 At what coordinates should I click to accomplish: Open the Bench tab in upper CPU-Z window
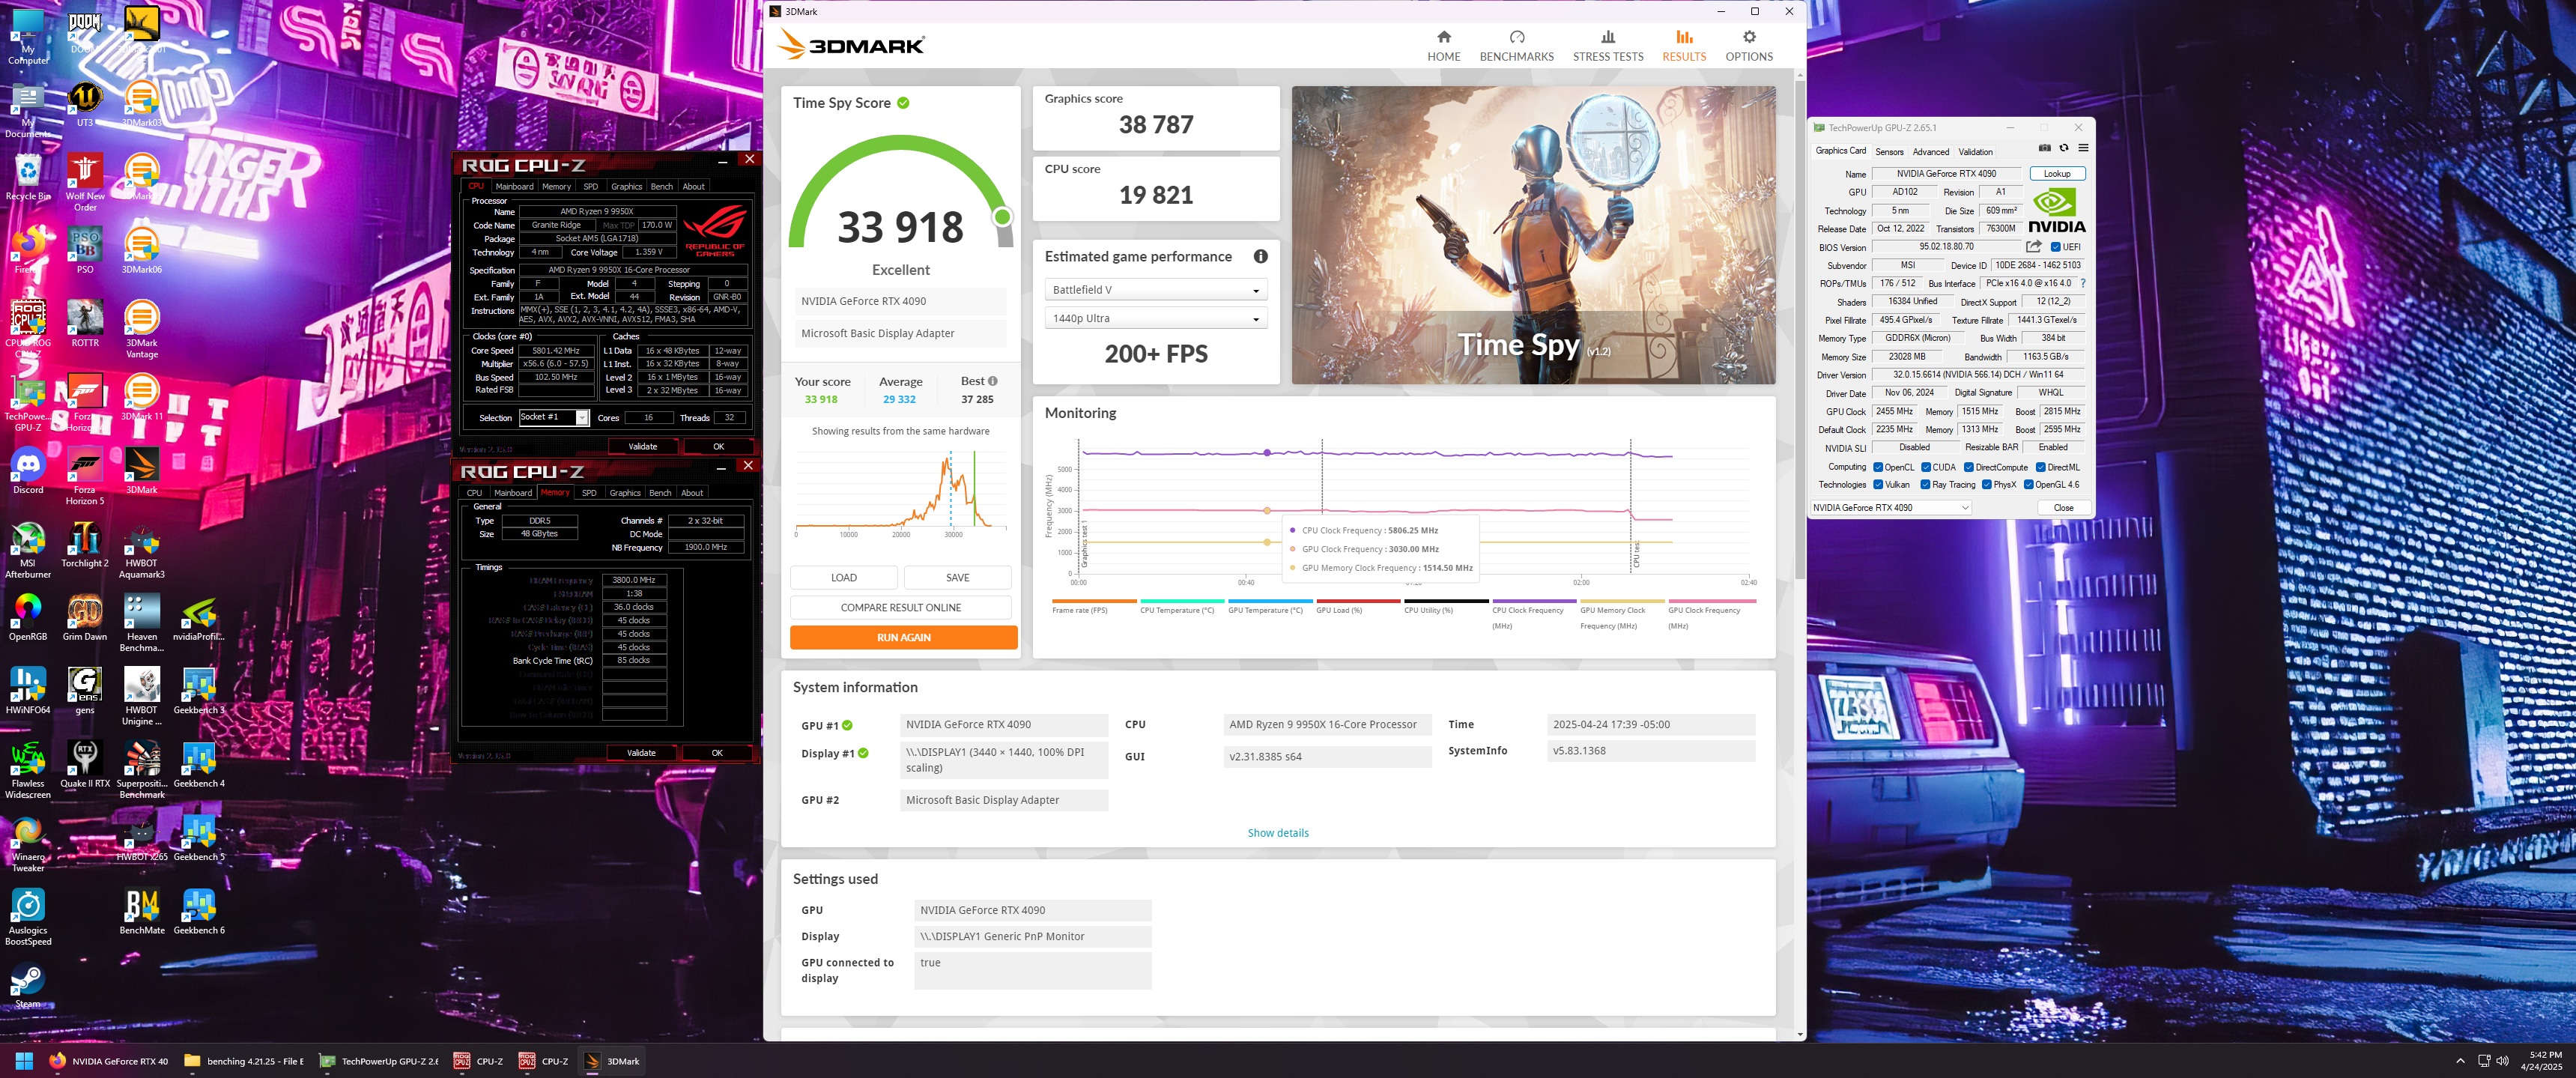click(661, 187)
